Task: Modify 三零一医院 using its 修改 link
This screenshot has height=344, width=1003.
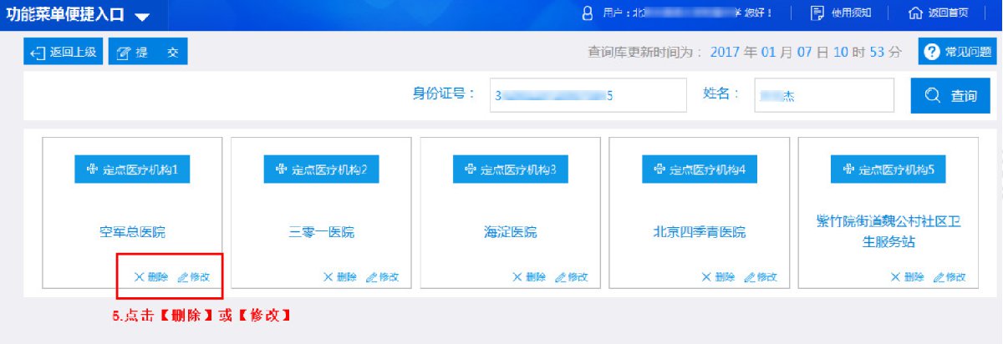Action: pyautogui.click(x=383, y=276)
